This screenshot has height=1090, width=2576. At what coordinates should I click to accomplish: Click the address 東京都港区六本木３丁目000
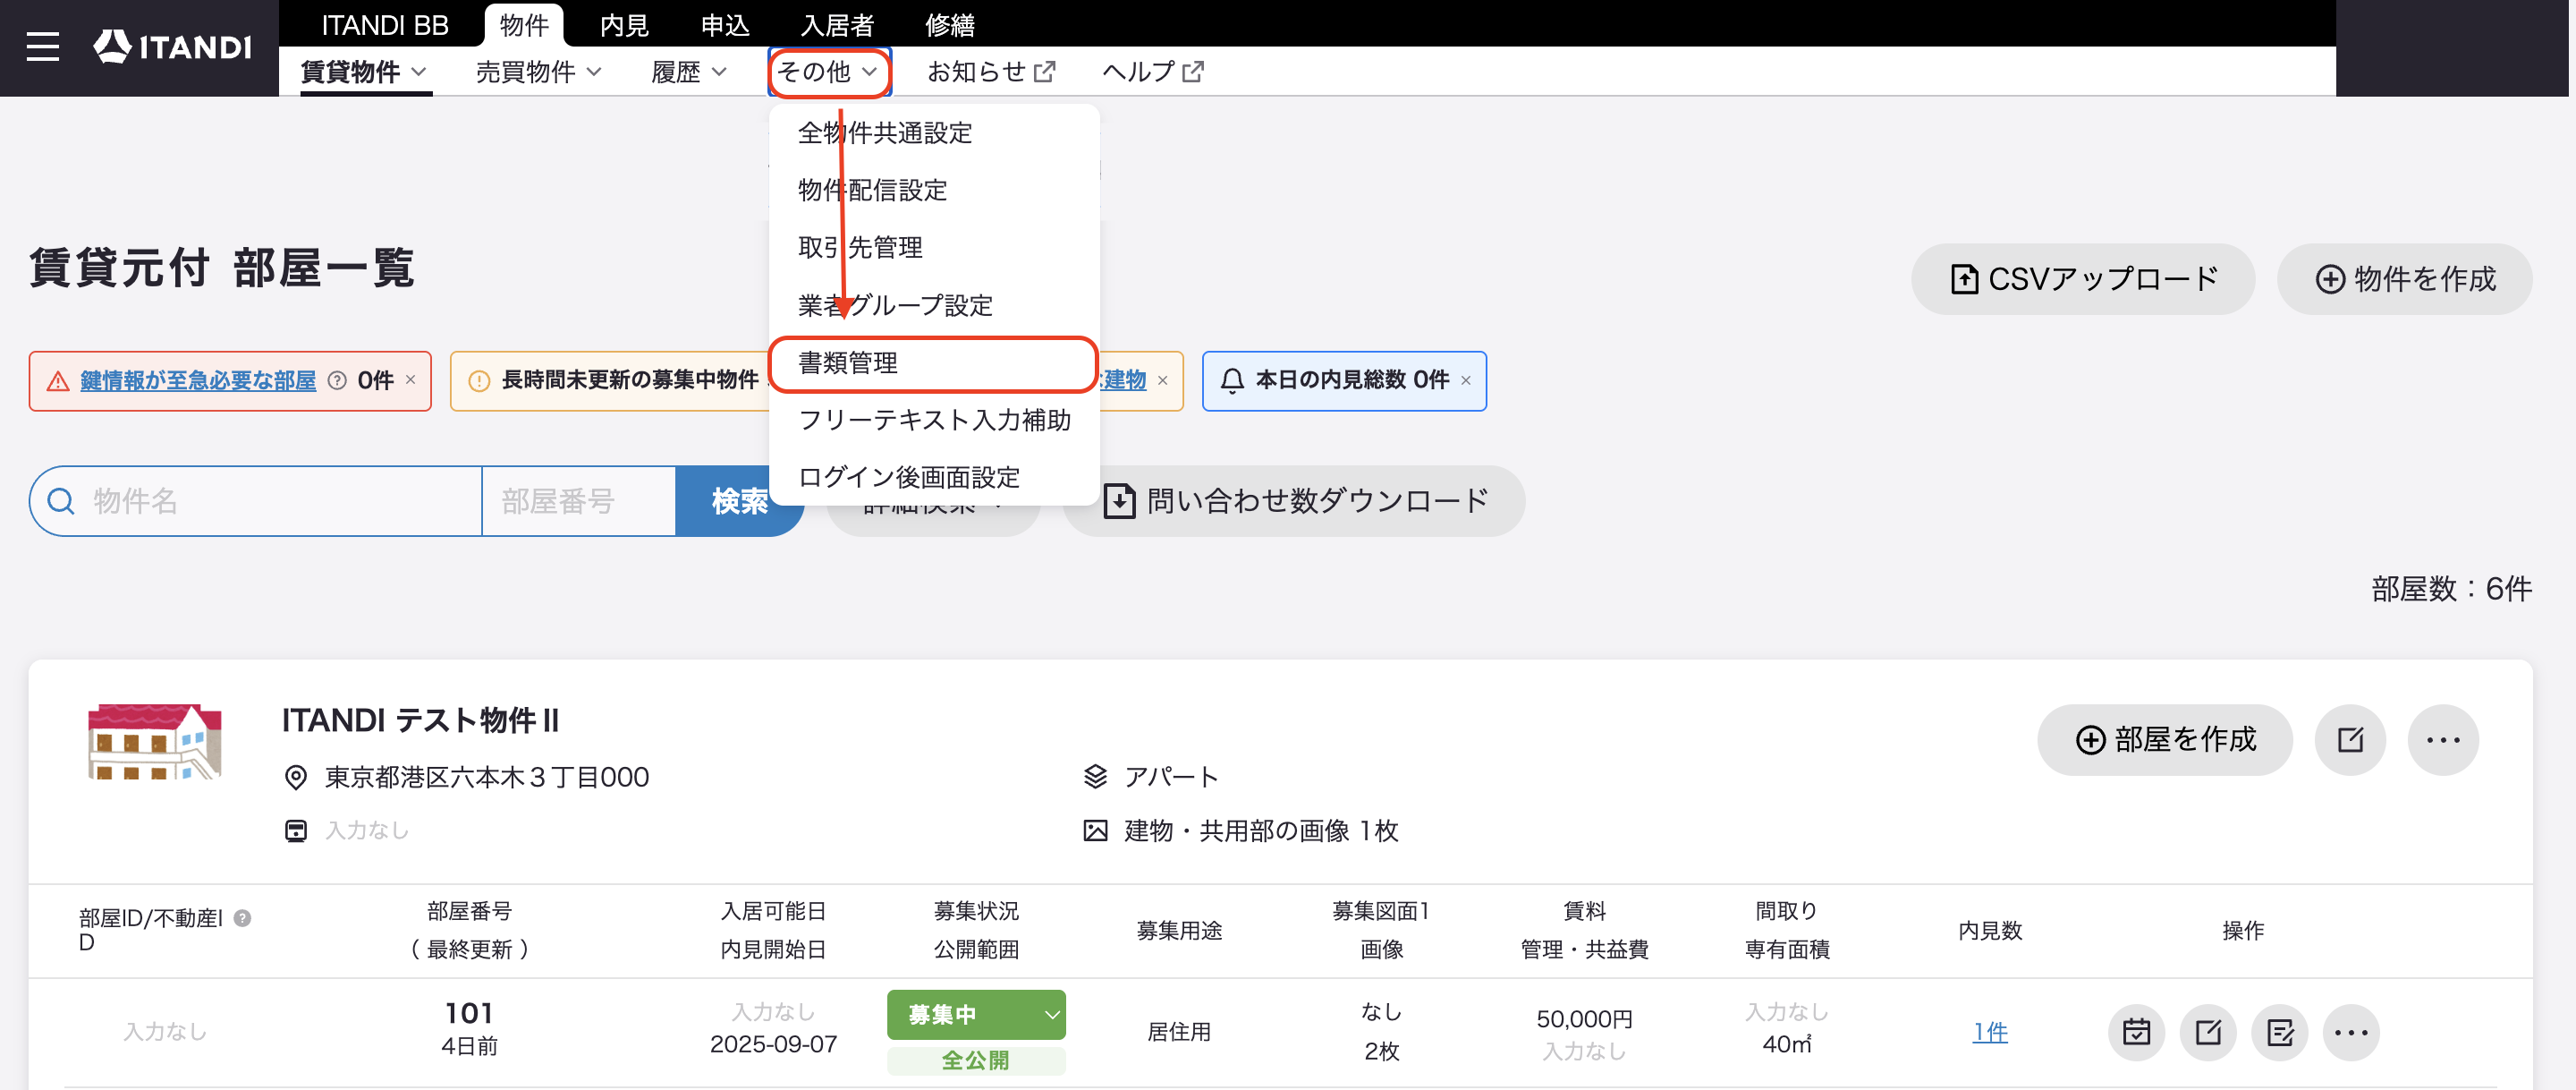click(487, 778)
